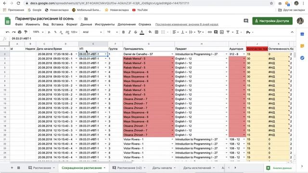This screenshot has width=308, height=173.
Task: Open horizontal align options
Action: click(175, 32)
